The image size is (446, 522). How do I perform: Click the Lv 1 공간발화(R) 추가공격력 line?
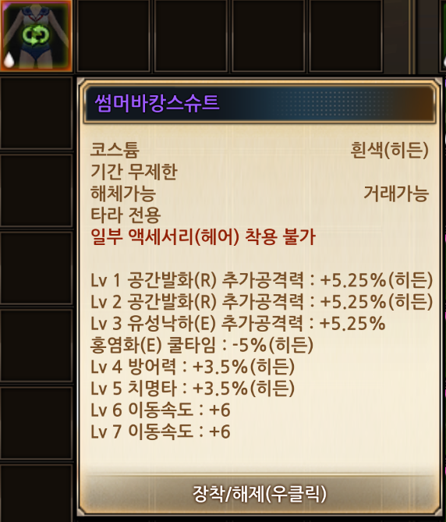[x=261, y=280]
